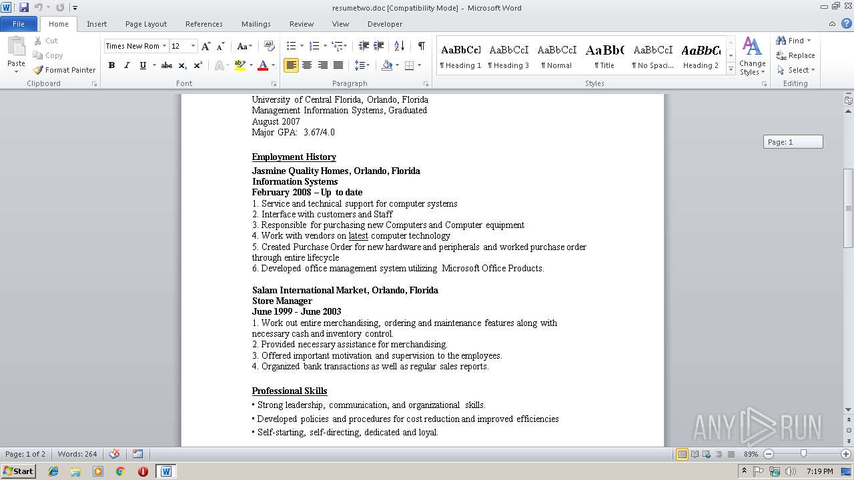Open the Borders dropdown arrow

point(418,65)
